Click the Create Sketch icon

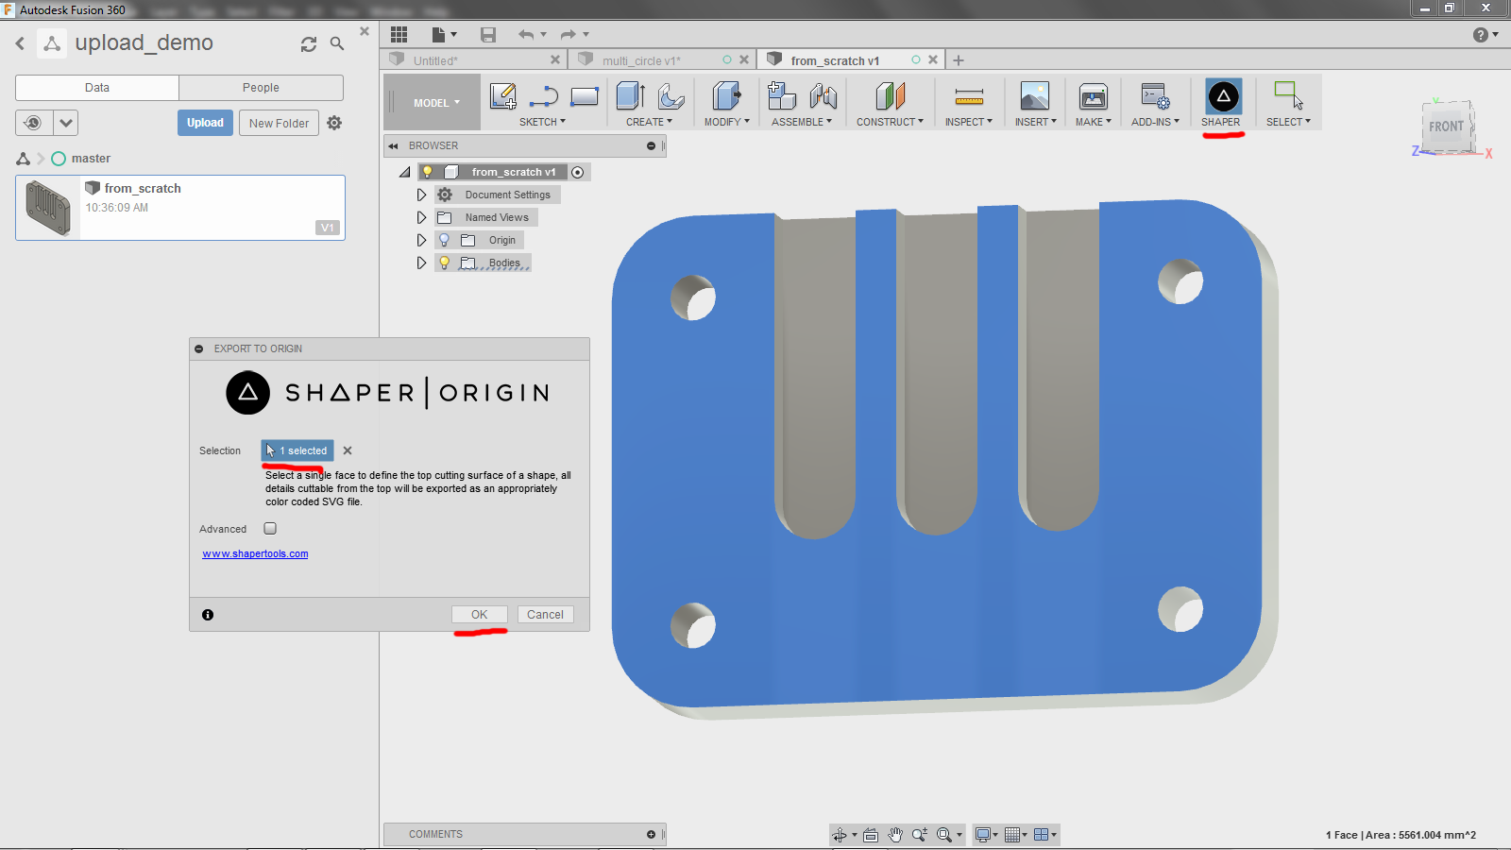pos(503,96)
